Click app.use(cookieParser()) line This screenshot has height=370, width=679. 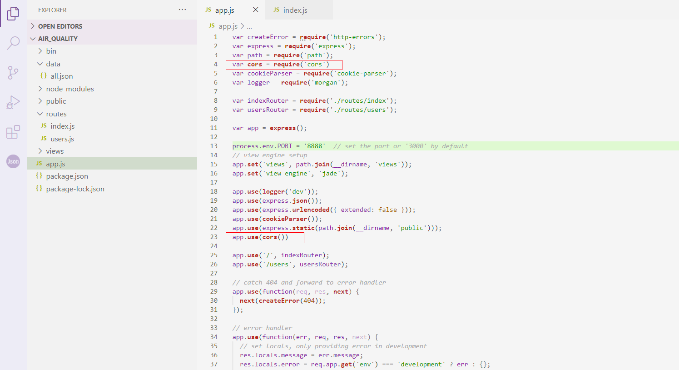[x=277, y=219]
